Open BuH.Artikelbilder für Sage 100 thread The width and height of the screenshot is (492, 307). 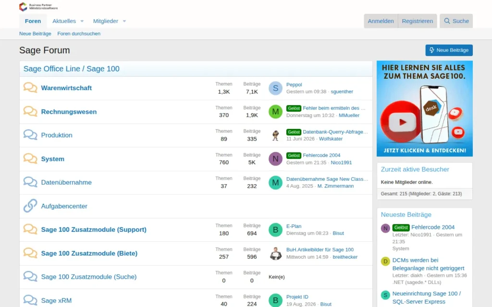(x=320, y=249)
